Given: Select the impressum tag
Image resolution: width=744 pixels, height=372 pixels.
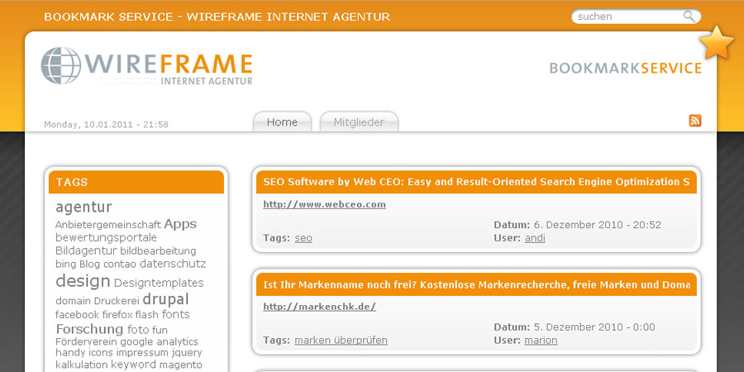Looking at the screenshot, I should (x=142, y=352).
